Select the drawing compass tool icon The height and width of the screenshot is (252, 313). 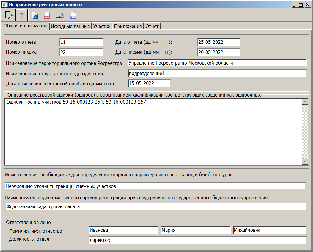point(59,15)
